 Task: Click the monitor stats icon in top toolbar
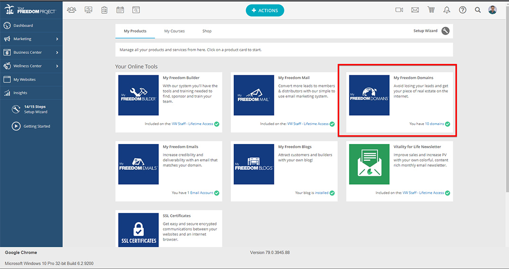pyautogui.click(x=88, y=10)
